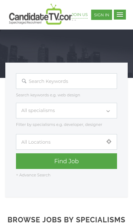133x223 pixels.
Task: Open the All specialisms dropdown
Action: [x=67, y=111]
